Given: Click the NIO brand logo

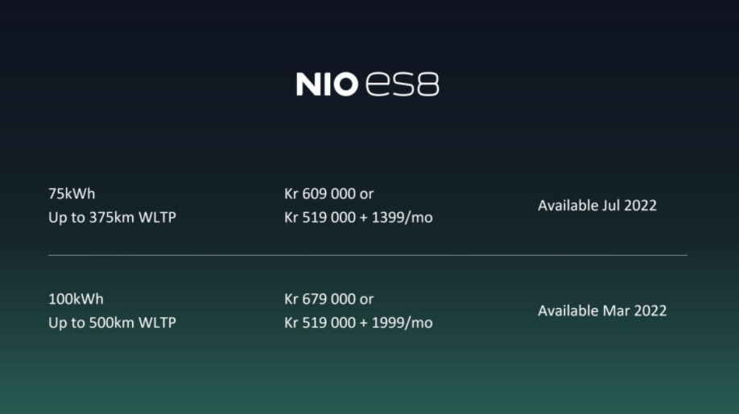Looking at the screenshot, I should tap(327, 84).
